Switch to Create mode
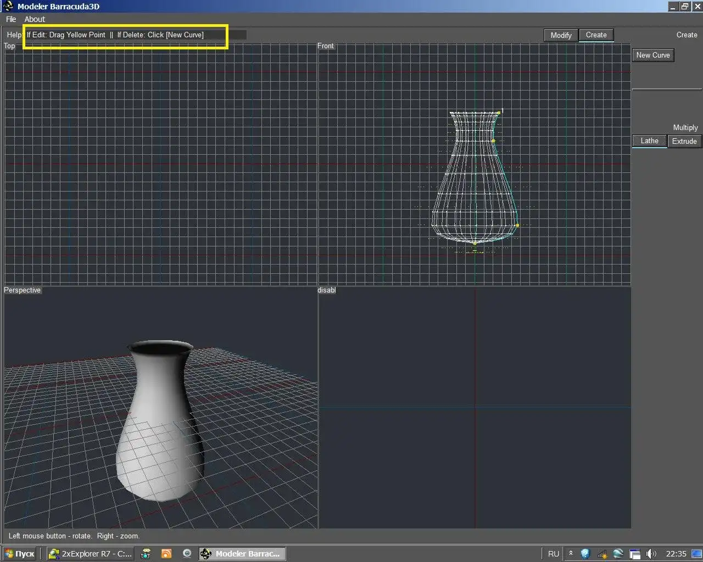703x562 pixels. 596,35
